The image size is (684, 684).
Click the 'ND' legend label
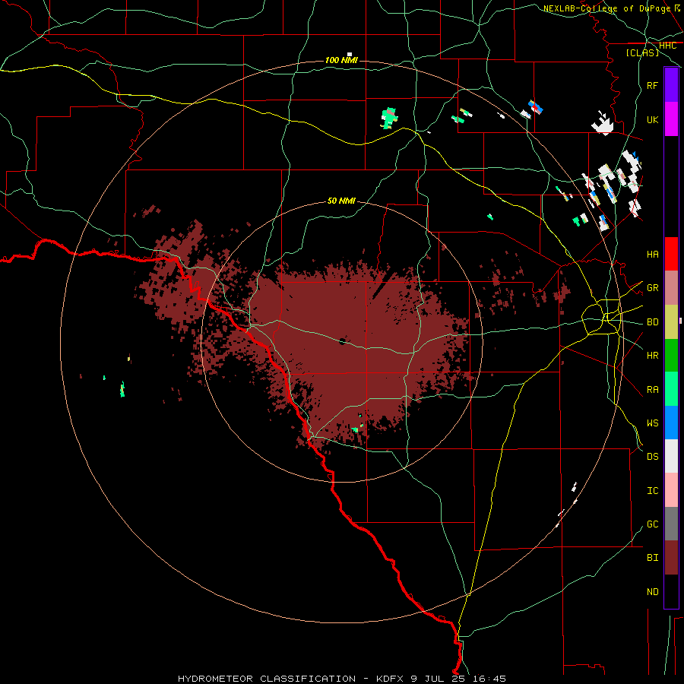click(x=652, y=592)
